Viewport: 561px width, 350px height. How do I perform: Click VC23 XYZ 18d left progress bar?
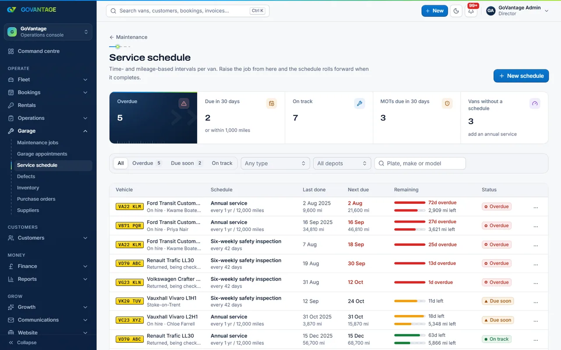tap(410, 316)
